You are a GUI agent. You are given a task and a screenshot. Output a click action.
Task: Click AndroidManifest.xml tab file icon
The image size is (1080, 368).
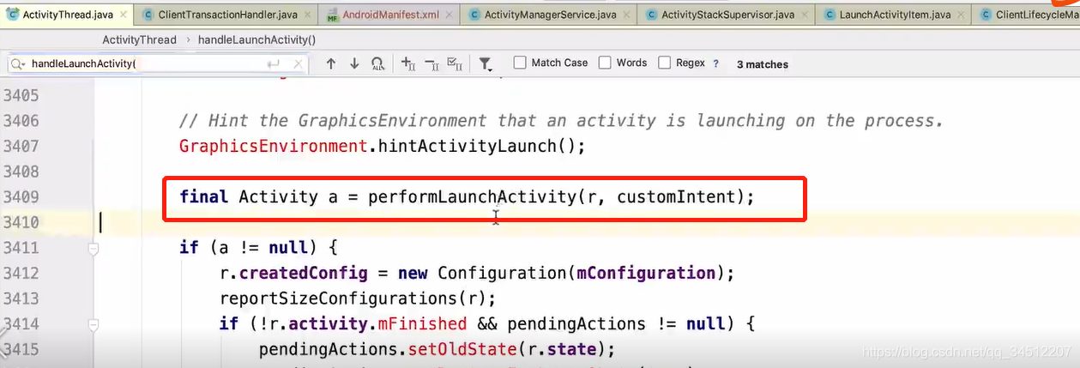[x=333, y=15]
